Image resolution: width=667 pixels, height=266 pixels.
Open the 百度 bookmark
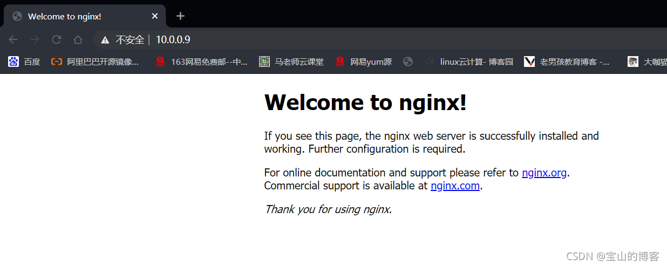pos(24,62)
